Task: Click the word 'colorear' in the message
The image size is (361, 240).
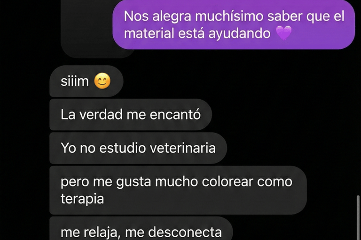Action: pyautogui.click(x=228, y=182)
